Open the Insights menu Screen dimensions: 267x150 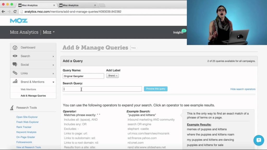coord(178,32)
